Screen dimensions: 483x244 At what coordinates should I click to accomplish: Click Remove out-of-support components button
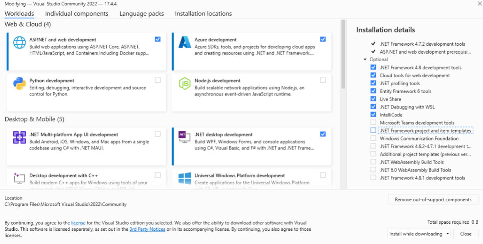point(433,200)
